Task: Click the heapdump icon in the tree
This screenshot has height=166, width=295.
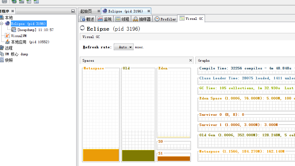Action: pyautogui.click(x=13, y=29)
